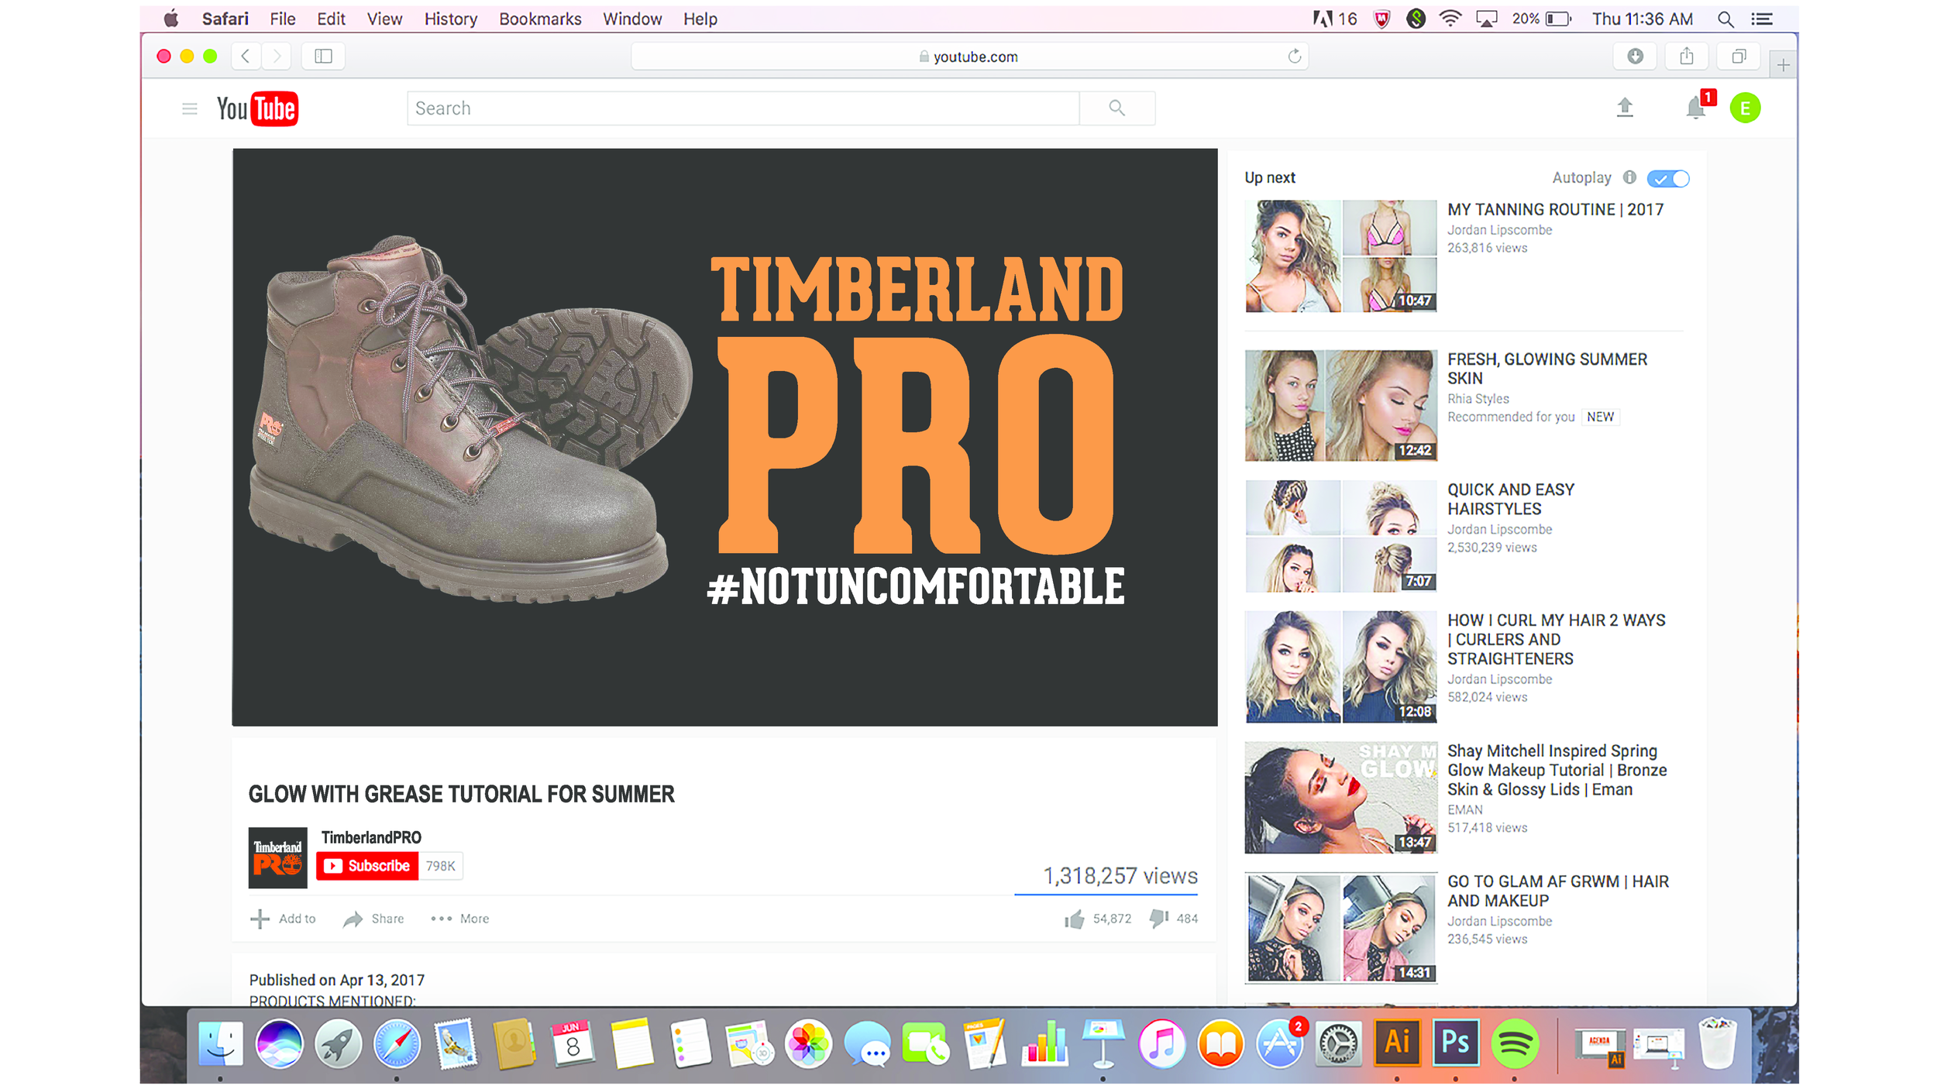Like the video with thumbs up
The image size is (1937, 1089).
(1074, 919)
